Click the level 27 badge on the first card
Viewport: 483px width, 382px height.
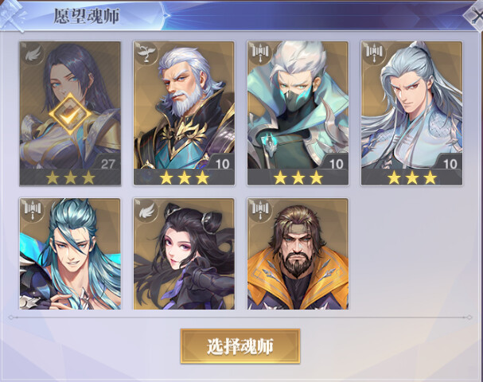[x=107, y=163]
